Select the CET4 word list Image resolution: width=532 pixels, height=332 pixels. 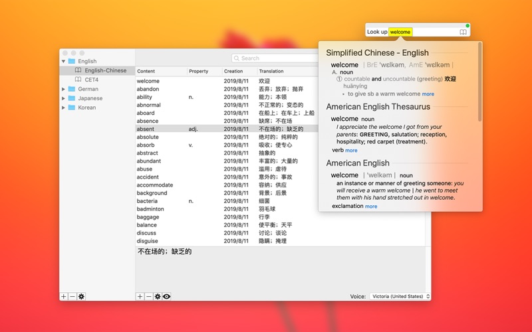[x=97, y=79]
